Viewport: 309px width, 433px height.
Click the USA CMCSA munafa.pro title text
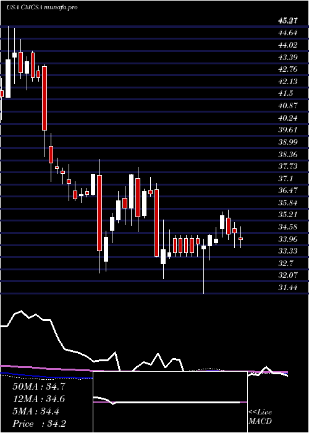click(41, 7)
